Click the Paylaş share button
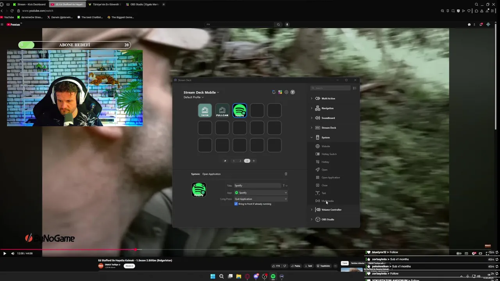 [x=296, y=266]
